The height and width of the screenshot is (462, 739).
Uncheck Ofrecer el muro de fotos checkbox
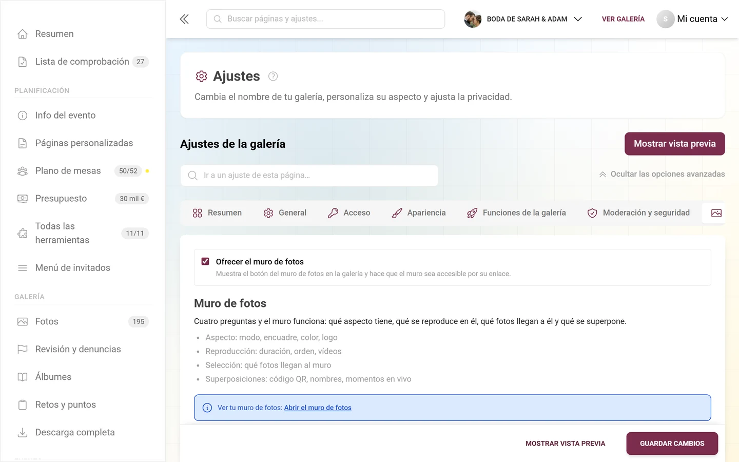tap(205, 261)
